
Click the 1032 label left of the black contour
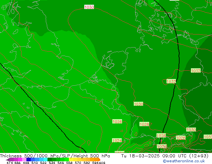[171, 81]
